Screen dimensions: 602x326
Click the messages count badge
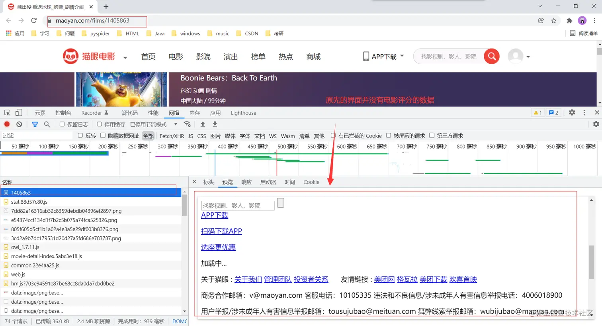click(553, 113)
